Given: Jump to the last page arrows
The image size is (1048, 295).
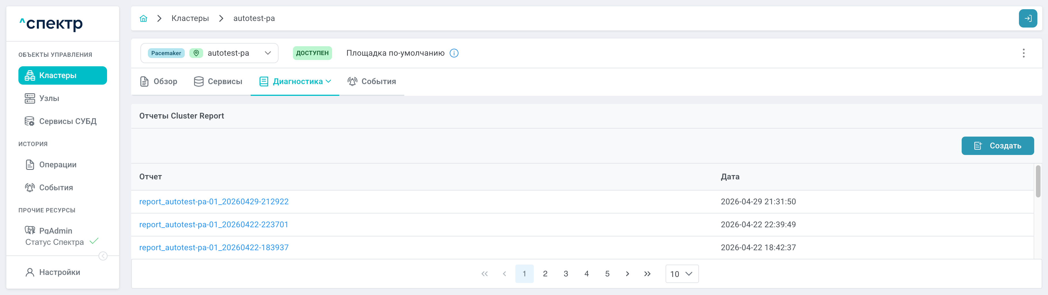Looking at the screenshot, I should (x=647, y=274).
